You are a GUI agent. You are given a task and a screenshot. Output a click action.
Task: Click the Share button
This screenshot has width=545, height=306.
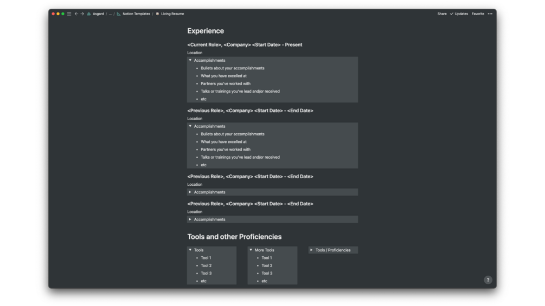442,14
